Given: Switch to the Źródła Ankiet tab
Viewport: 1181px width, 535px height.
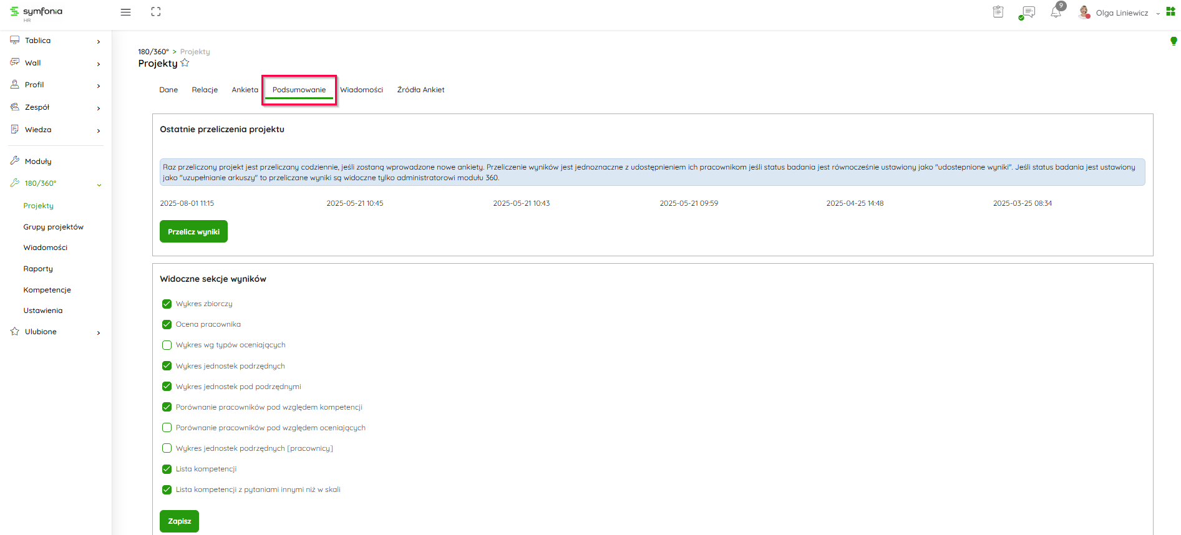Looking at the screenshot, I should (420, 90).
